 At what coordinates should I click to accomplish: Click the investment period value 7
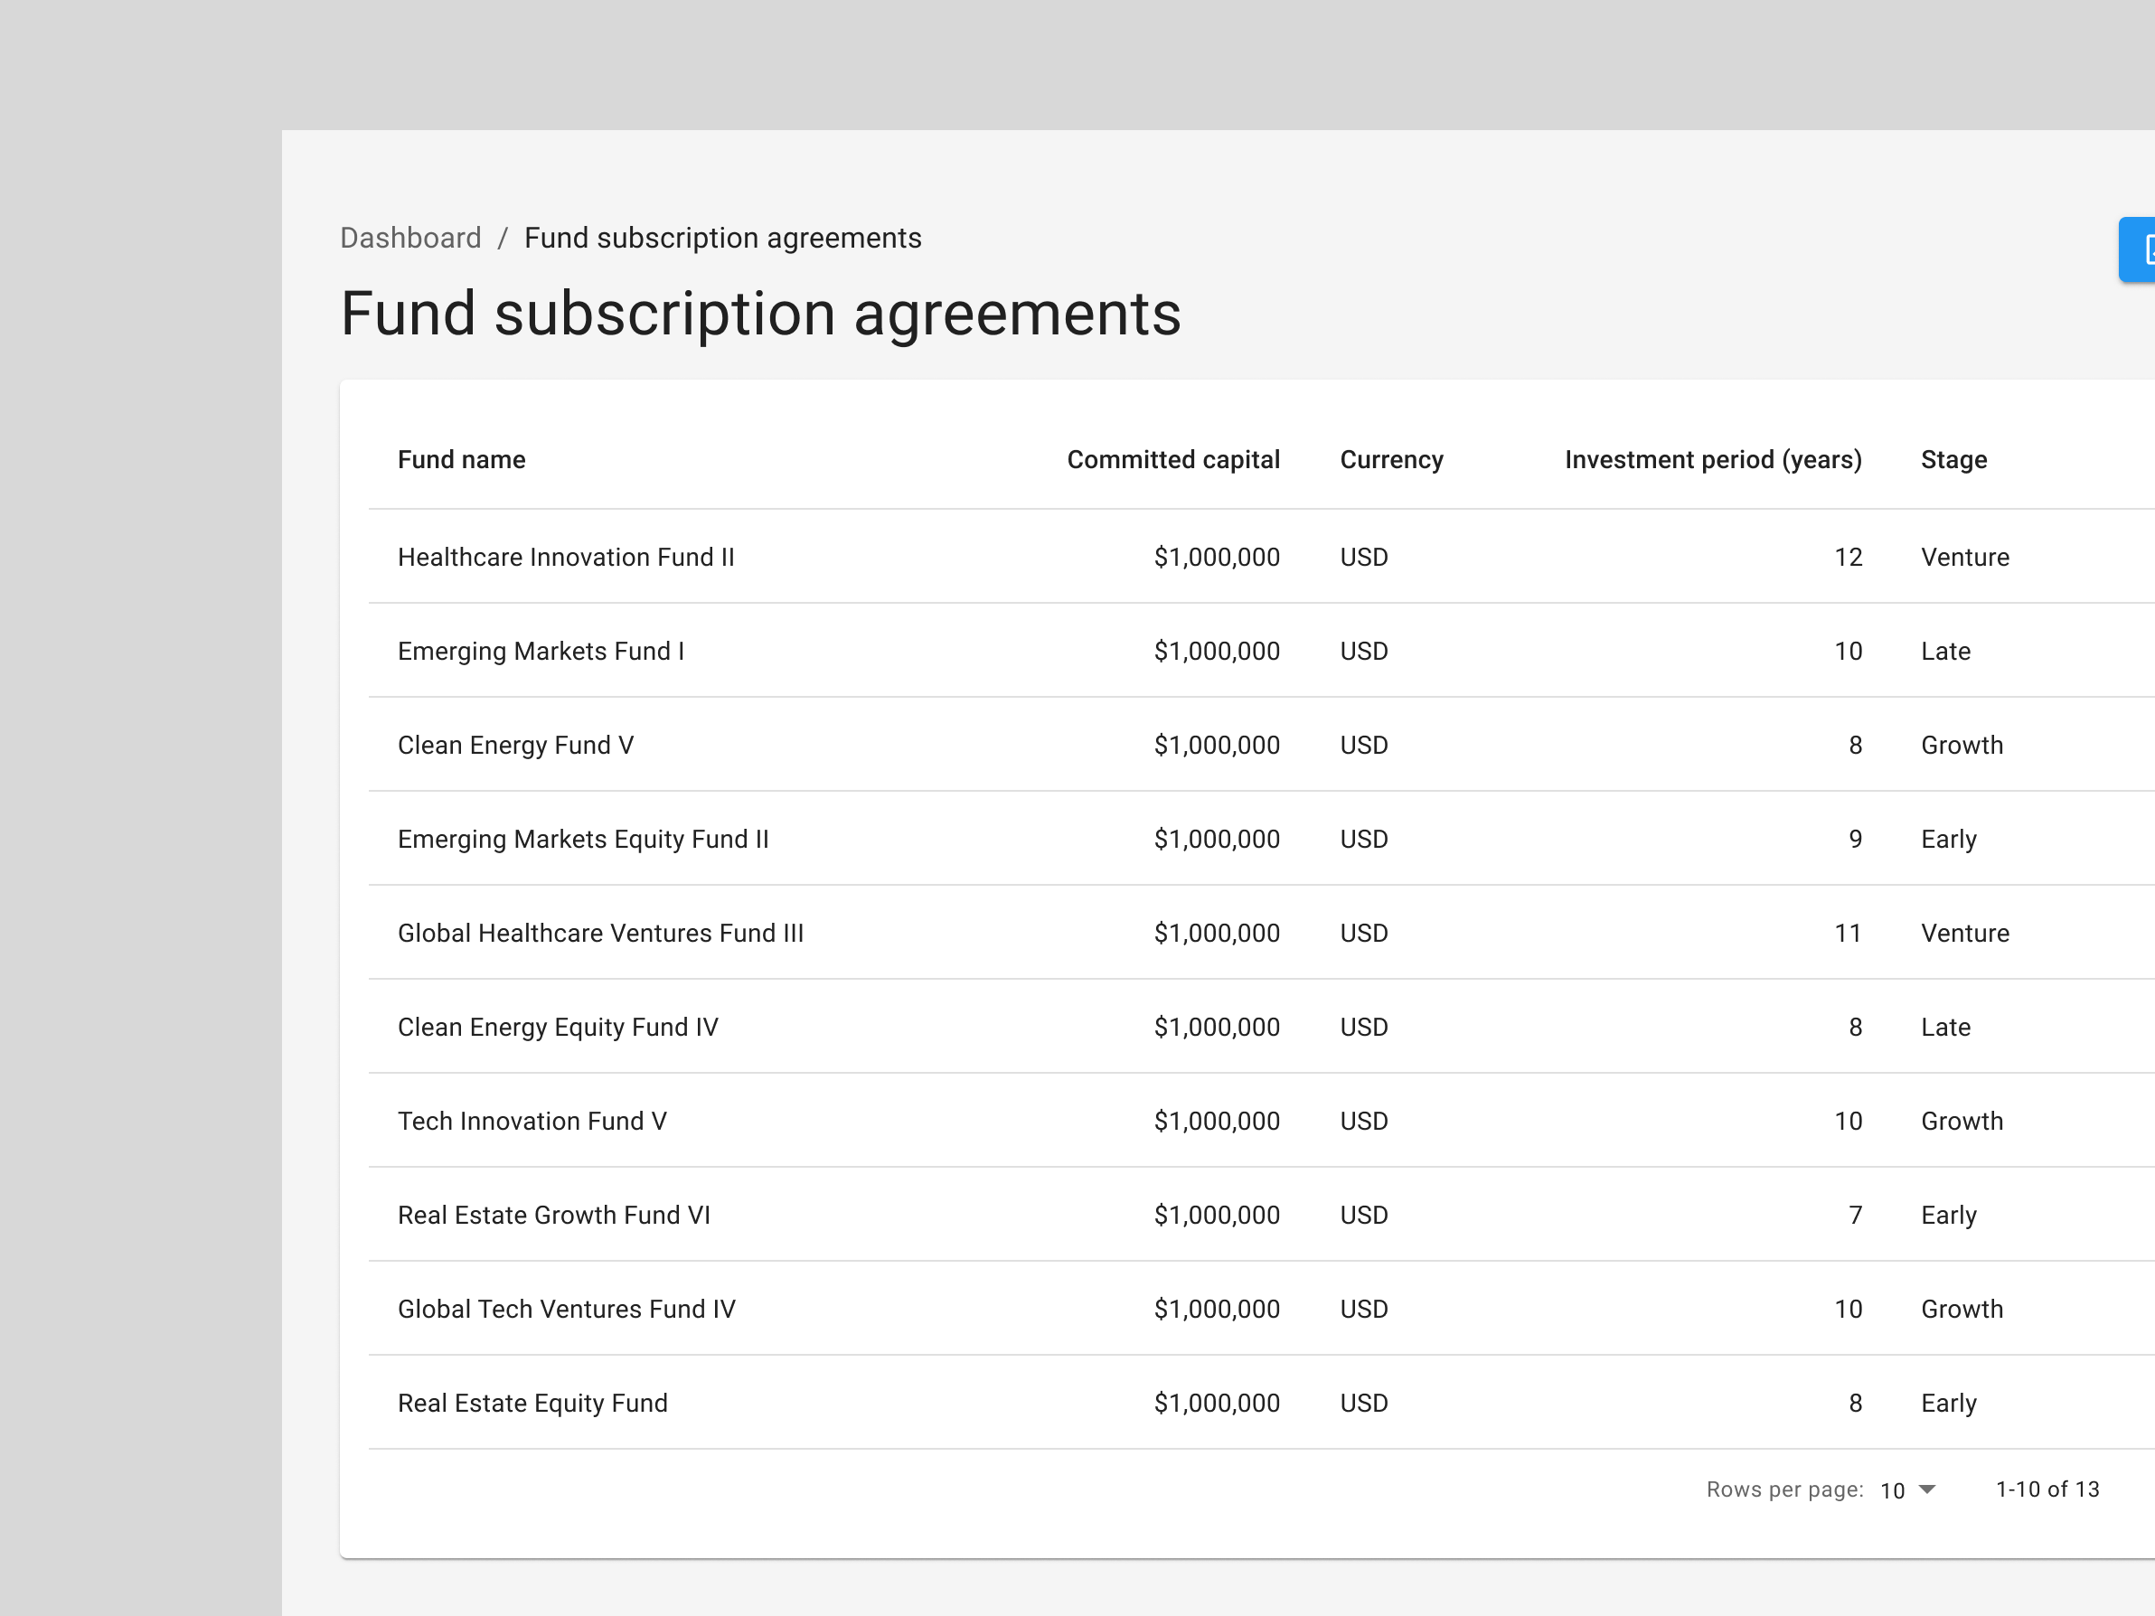(x=1855, y=1215)
